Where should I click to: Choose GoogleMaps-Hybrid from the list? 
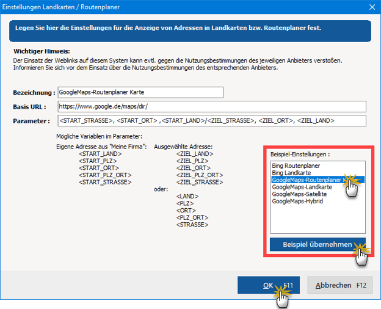[297, 202]
